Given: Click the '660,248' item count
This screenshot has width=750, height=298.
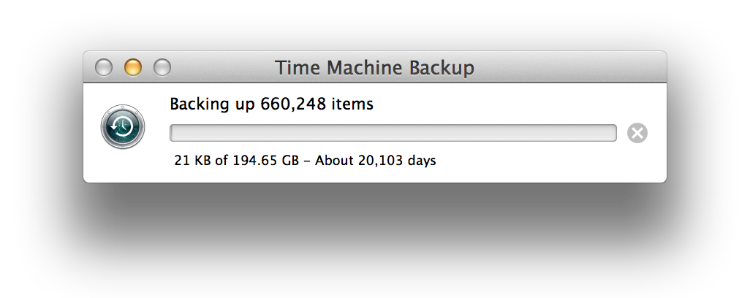Looking at the screenshot, I should (x=291, y=104).
